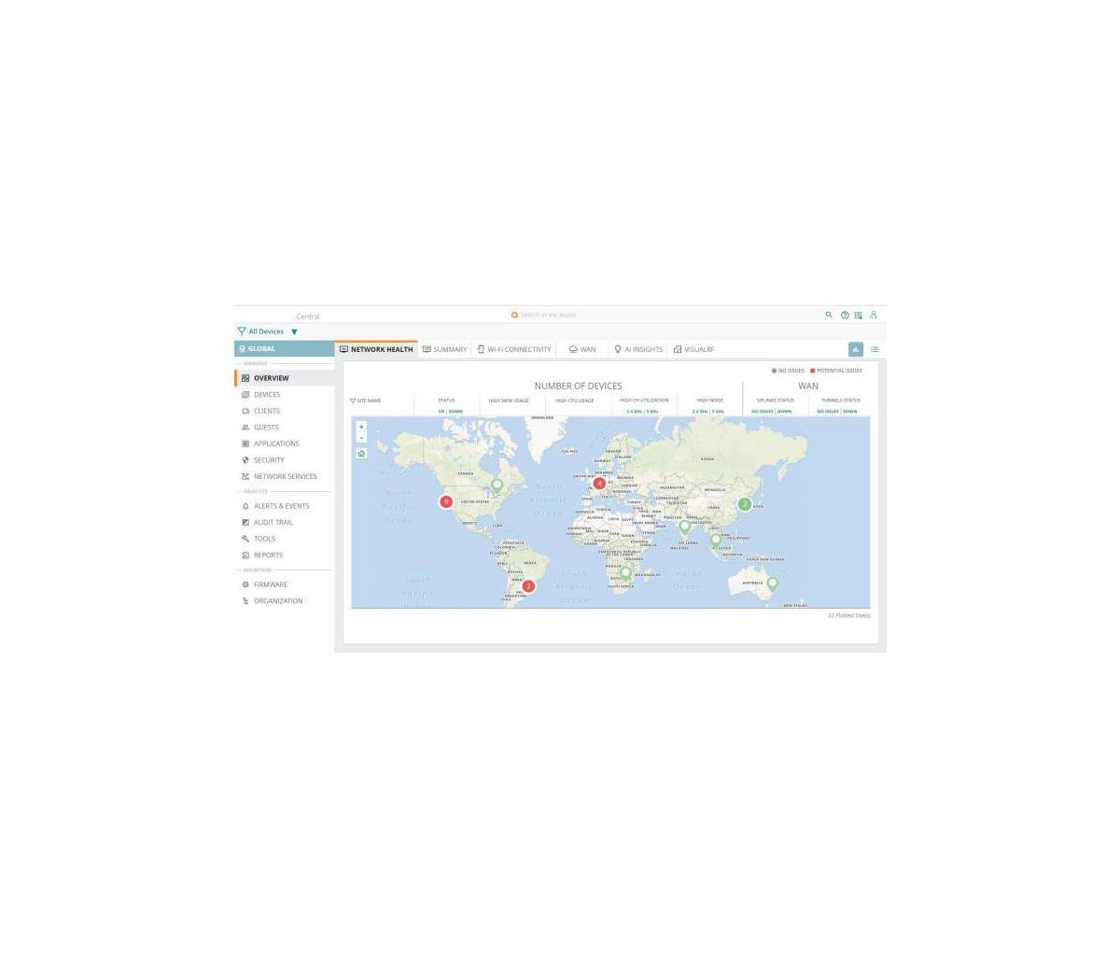
Task: Open the Global context selector
Action: (x=284, y=349)
